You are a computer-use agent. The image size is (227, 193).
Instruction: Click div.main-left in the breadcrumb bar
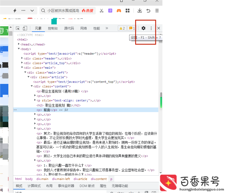pos(61,179)
